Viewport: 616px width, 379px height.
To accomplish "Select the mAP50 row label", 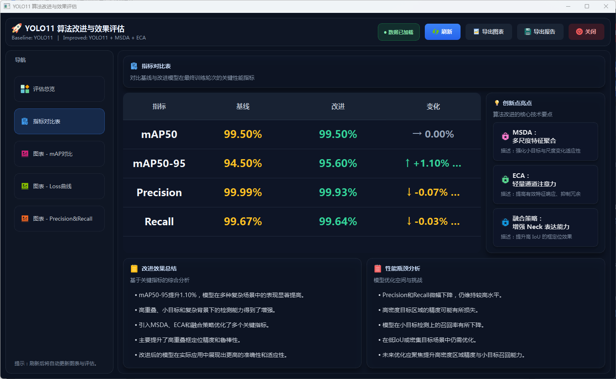I will point(159,134).
